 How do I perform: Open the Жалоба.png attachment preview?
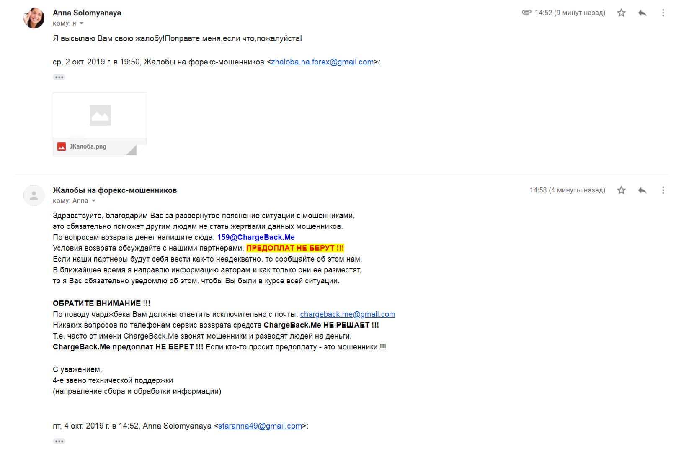100,115
